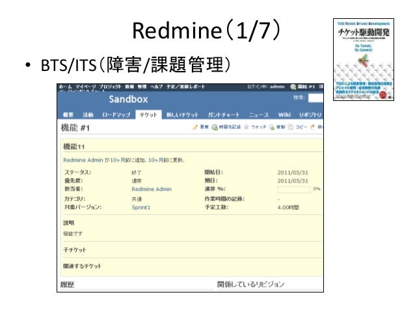Open the ニュース tab

(x=259, y=115)
